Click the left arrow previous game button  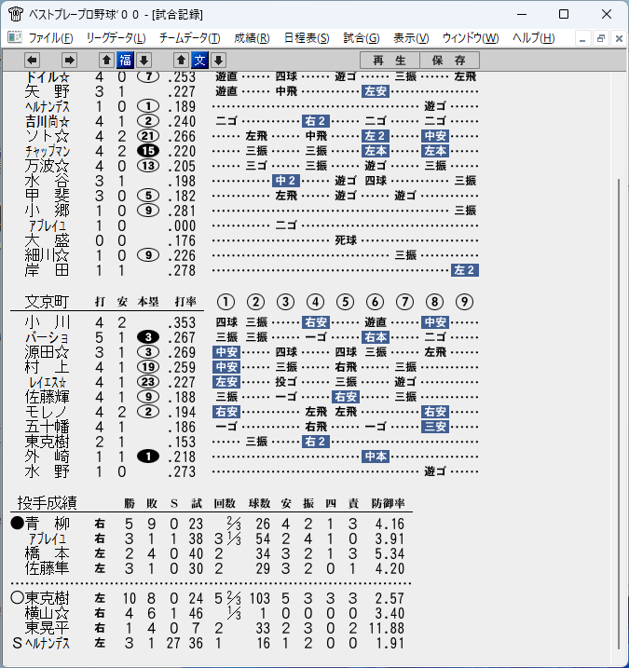[32, 60]
